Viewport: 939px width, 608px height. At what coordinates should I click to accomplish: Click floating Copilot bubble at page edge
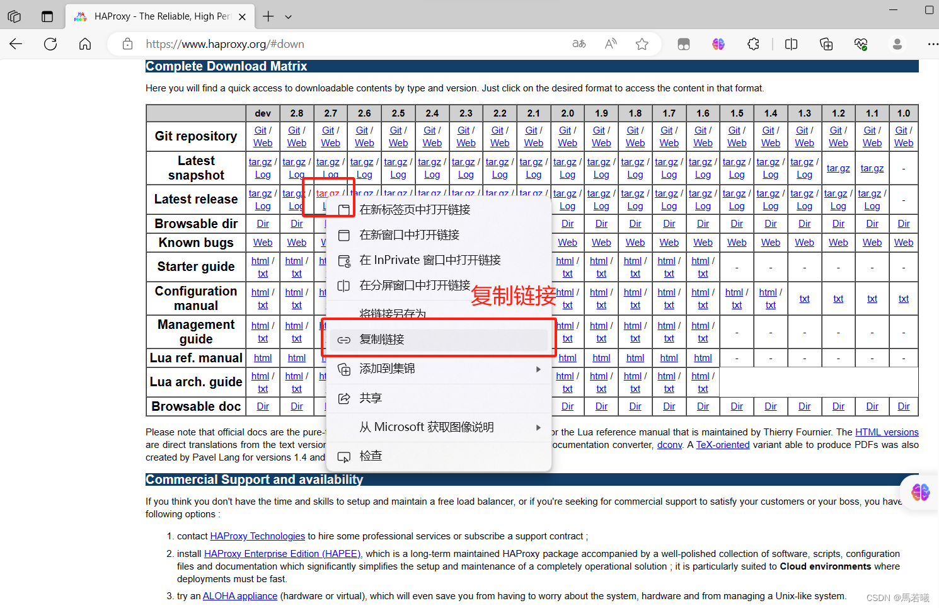click(920, 492)
